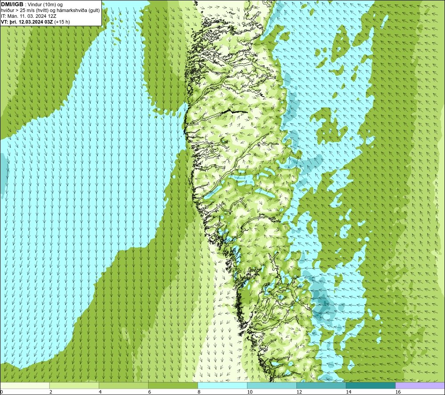445x395 pixels.
Task: Click the '10' scale label
Action: pos(250,392)
